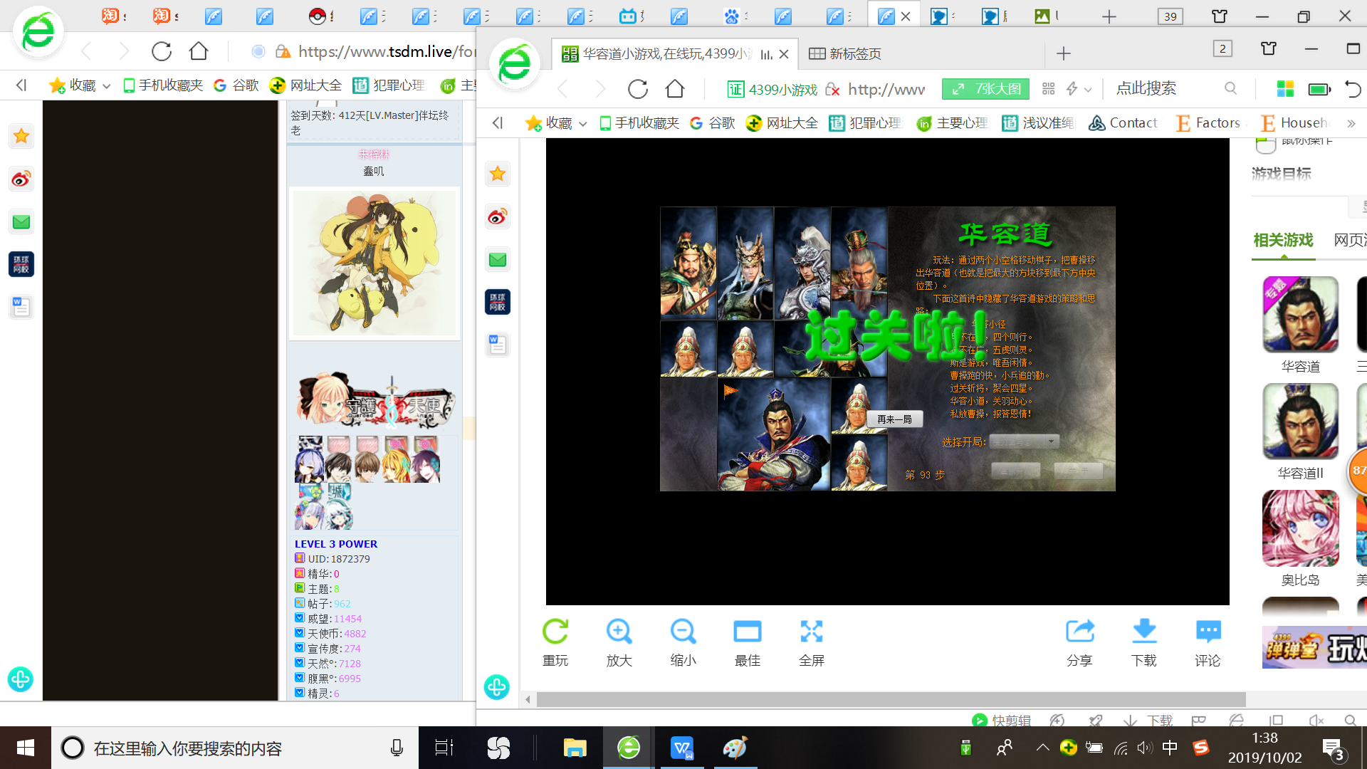Image resolution: width=1367 pixels, height=769 pixels.
Task: Go home in back tsdm browser window
Action: 199,51
